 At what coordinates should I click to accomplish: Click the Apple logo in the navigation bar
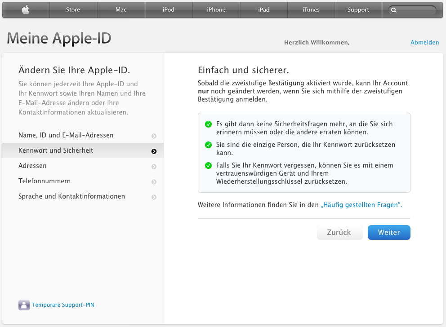(x=26, y=10)
